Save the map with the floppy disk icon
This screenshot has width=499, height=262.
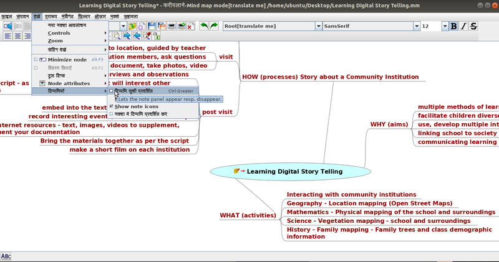point(152,26)
